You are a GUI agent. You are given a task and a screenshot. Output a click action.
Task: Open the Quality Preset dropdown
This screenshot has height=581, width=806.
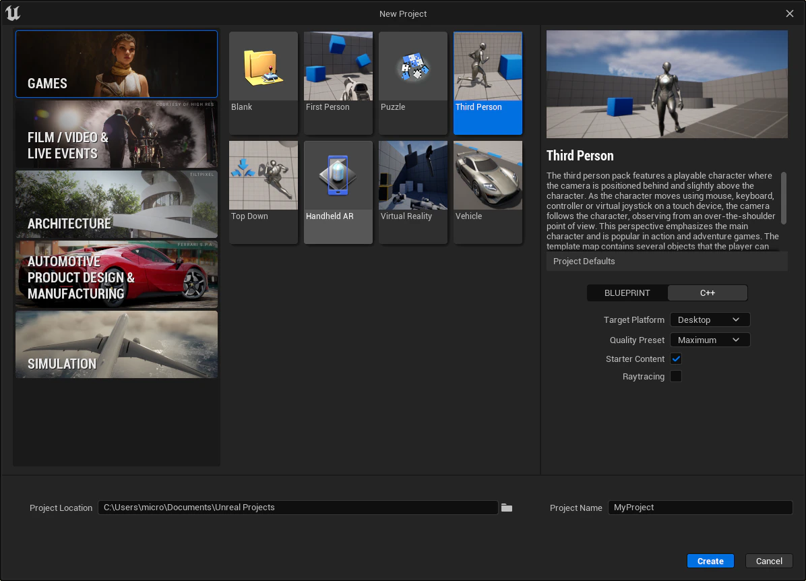710,340
